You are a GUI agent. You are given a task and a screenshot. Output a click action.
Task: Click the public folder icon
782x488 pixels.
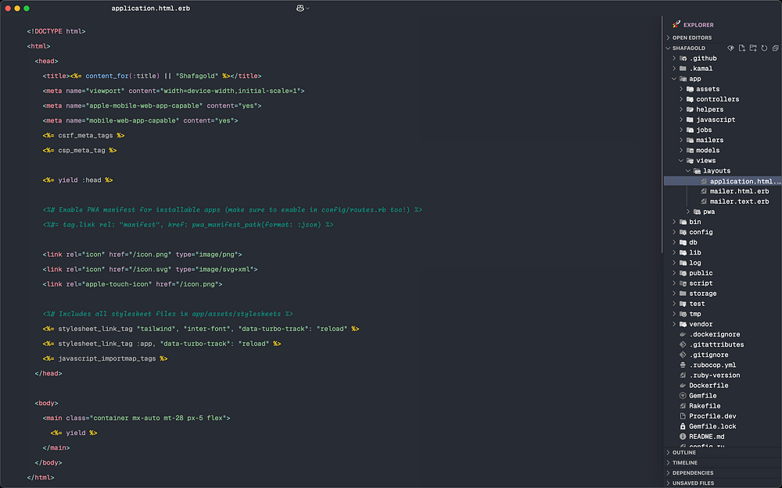pos(683,272)
